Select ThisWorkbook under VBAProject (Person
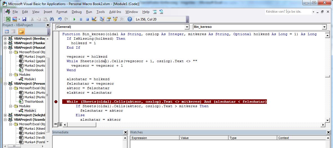Viewport: 333px width, 148px height. 34,102
